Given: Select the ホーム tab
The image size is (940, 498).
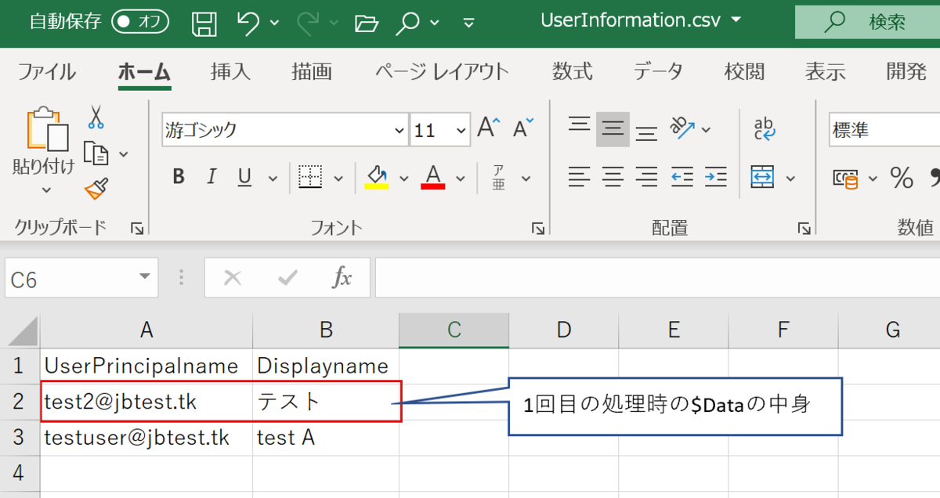Looking at the screenshot, I should pyautogui.click(x=144, y=72).
